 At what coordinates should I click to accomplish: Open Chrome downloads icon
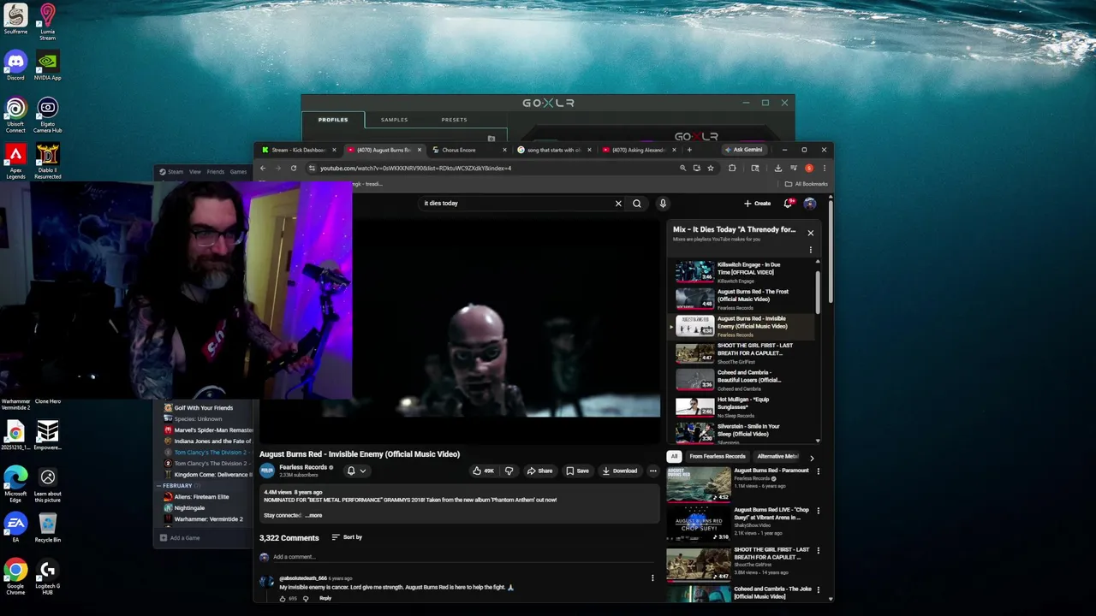click(777, 168)
